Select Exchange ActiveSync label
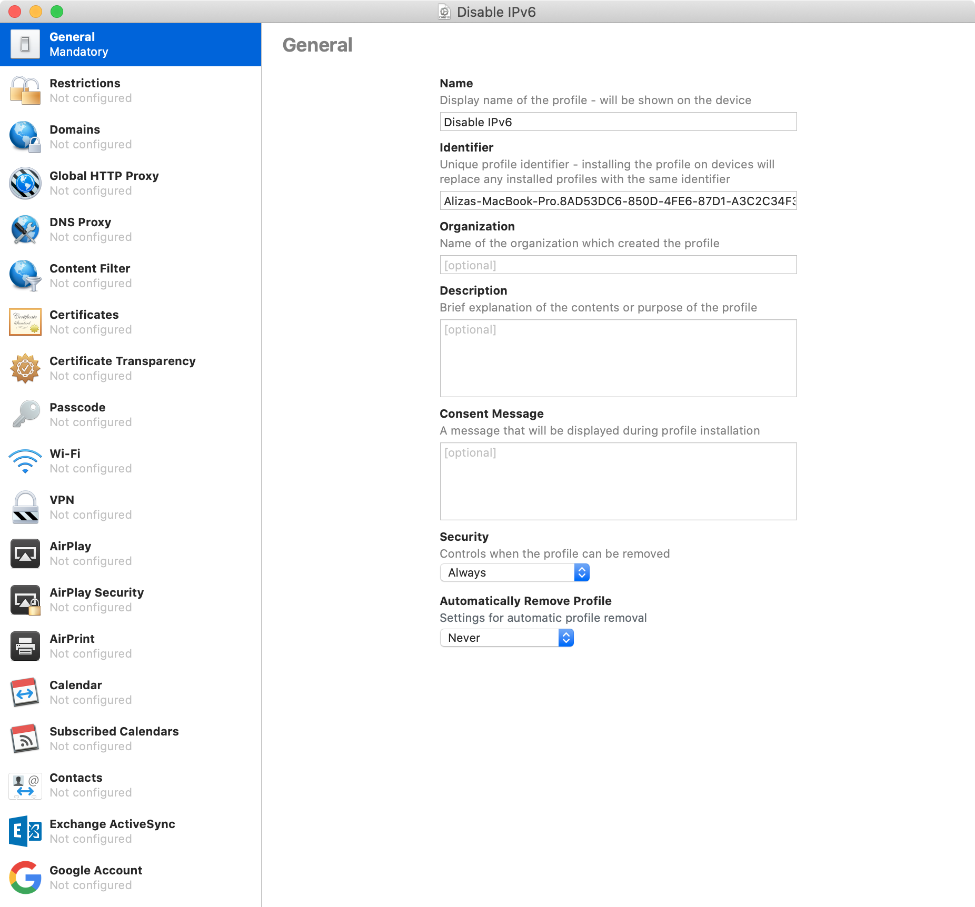Image resolution: width=975 pixels, height=907 pixels. [112, 824]
